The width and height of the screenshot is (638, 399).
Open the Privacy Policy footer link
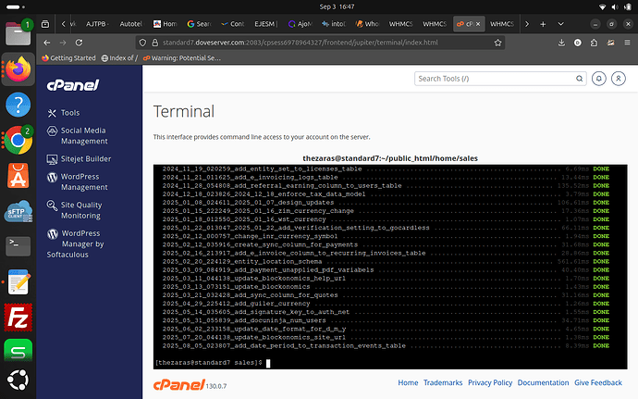pyautogui.click(x=490, y=382)
